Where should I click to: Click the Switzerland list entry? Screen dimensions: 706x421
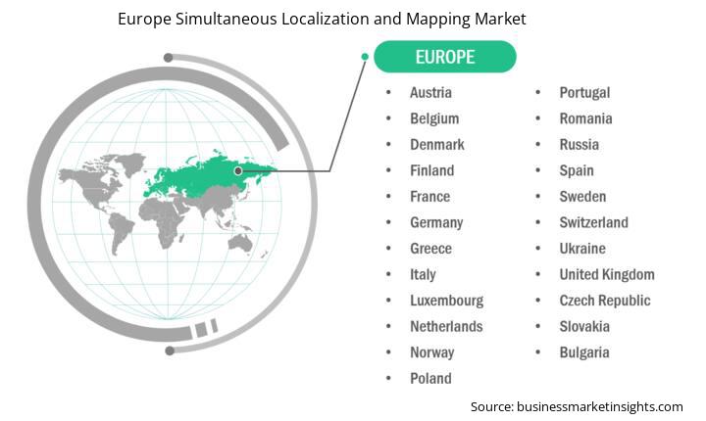coord(593,222)
